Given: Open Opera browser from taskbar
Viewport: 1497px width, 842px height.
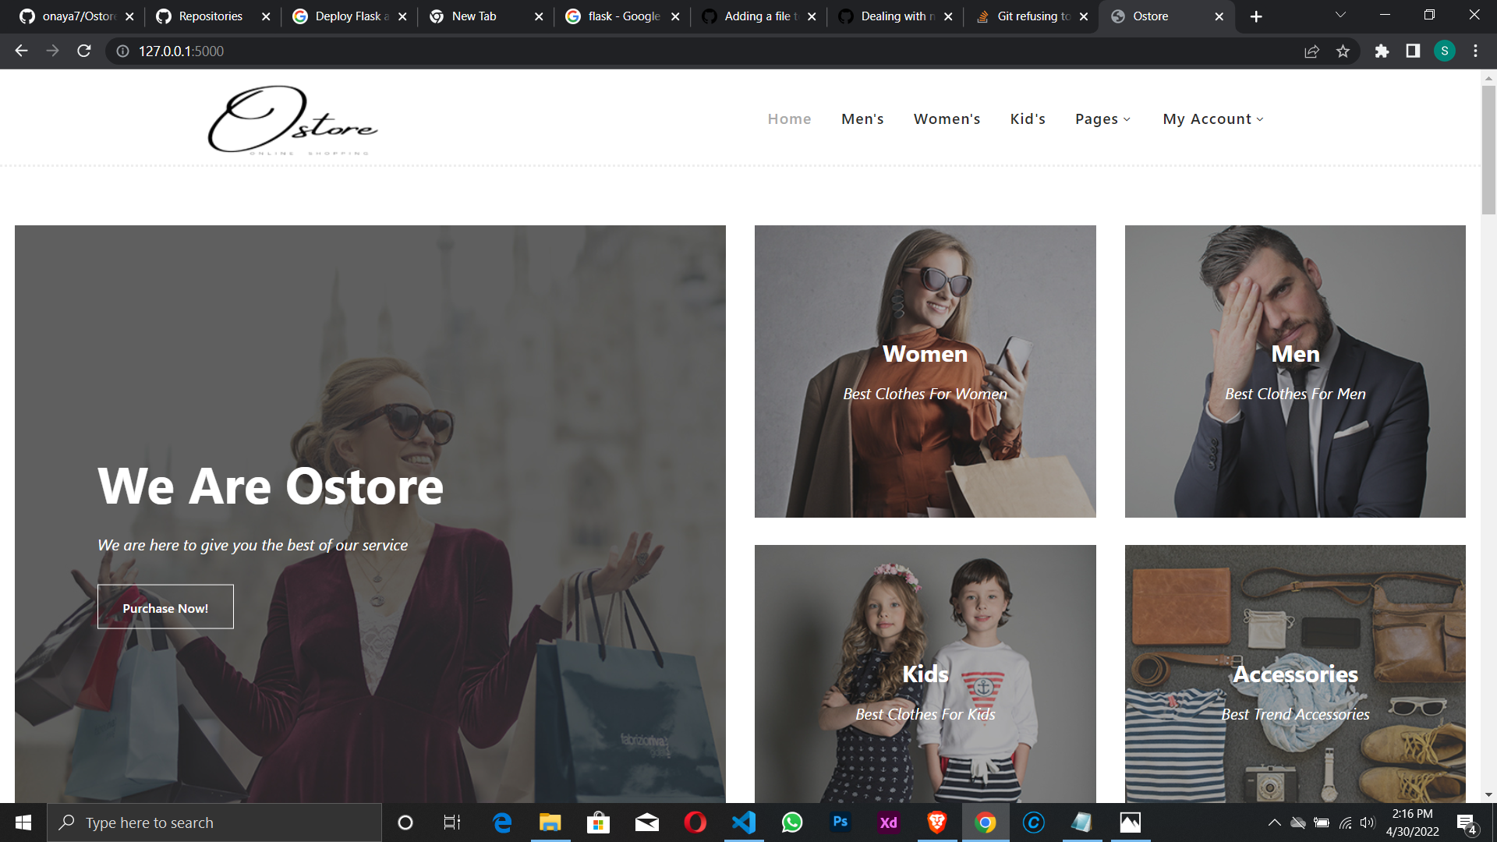Looking at the screenshot, I should pyautogui.click(x=695, y=823).
